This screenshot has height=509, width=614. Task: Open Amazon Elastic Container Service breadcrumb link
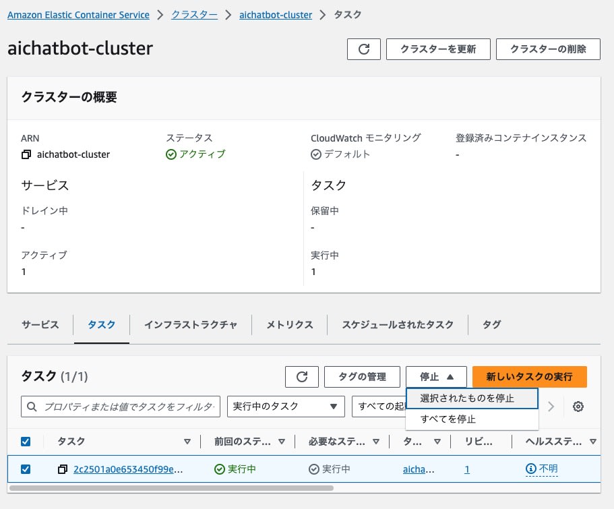click(78, 15)
